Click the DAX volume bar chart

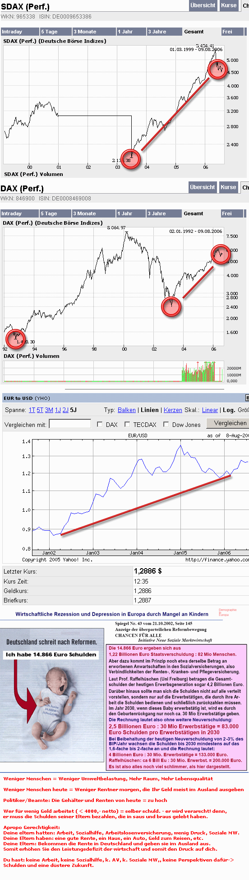coord(114,371)
